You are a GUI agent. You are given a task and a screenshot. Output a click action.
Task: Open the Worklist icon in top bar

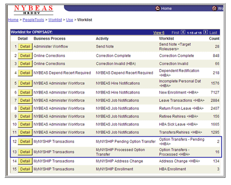pos(214,8)
